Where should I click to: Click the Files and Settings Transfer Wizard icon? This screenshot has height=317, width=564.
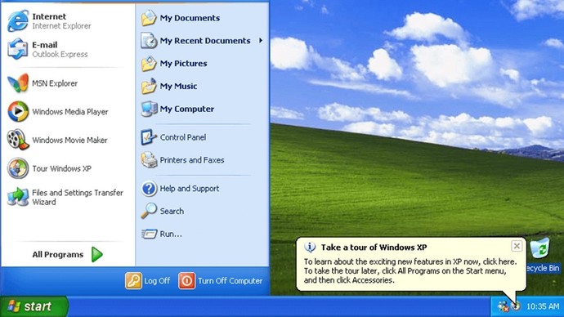18,197
